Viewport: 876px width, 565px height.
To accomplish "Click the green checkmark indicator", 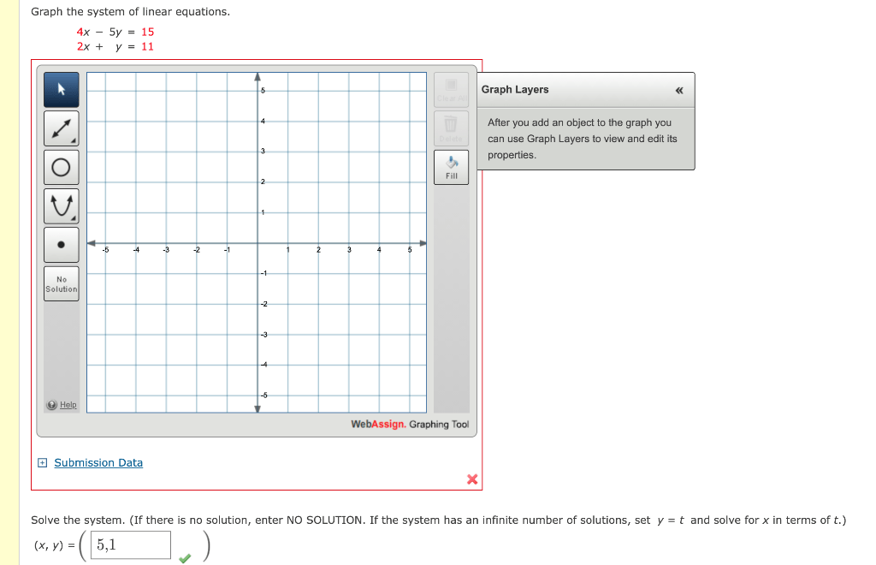I will point(185,558).
